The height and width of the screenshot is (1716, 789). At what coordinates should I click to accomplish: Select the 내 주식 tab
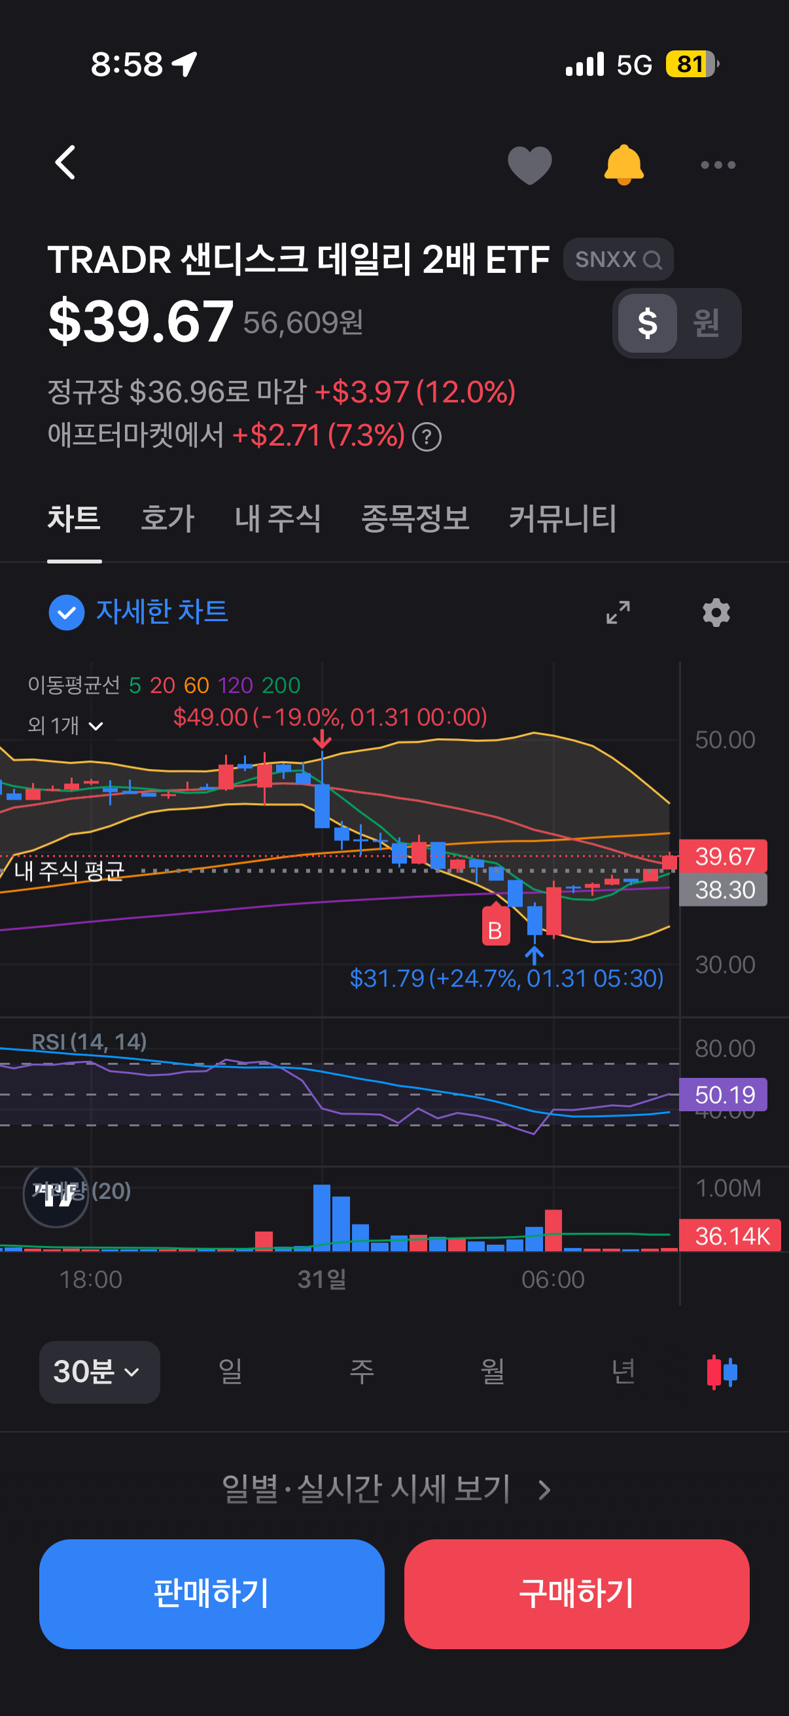click(277, 518)
